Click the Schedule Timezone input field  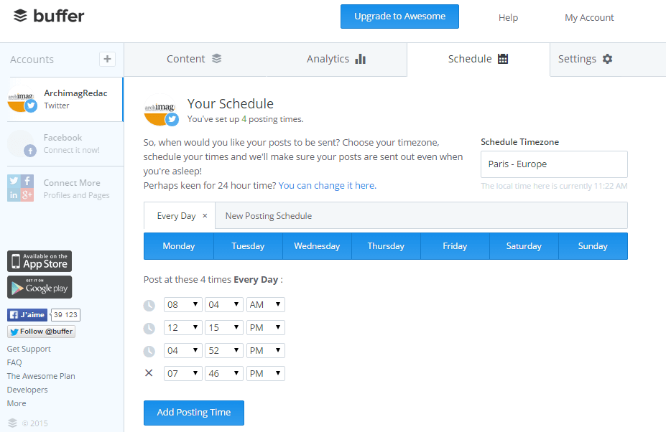click(x=554, y=164)
